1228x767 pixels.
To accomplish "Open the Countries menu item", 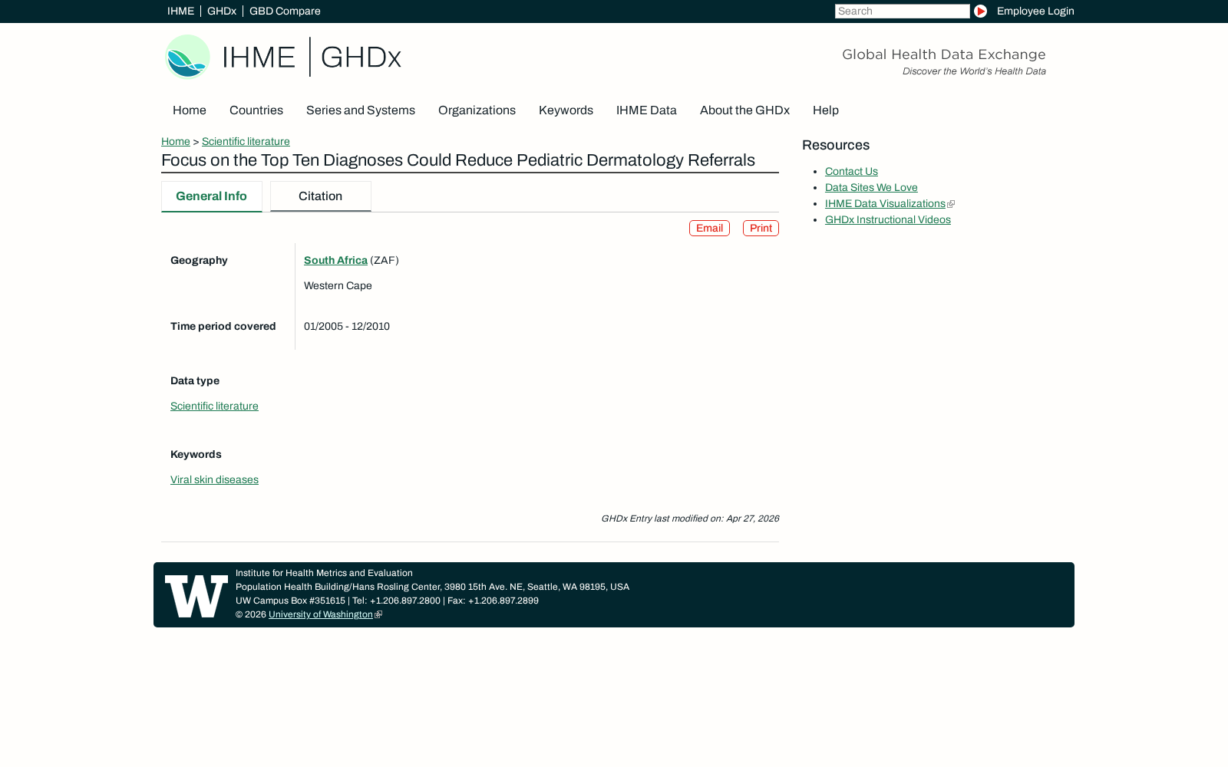I will 256,110.
